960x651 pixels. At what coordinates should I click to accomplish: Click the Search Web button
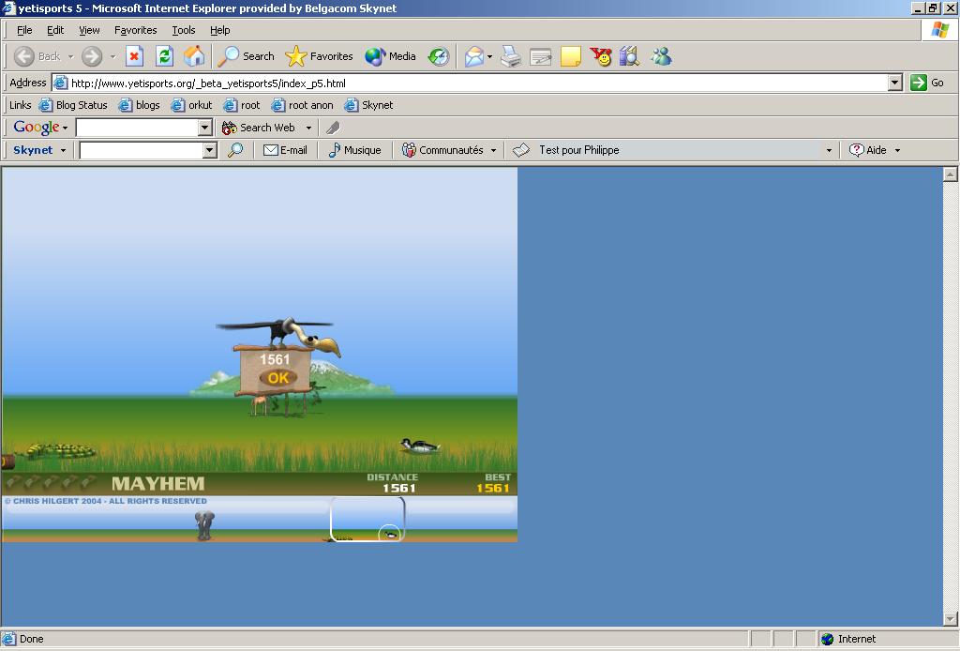[259, 128]
